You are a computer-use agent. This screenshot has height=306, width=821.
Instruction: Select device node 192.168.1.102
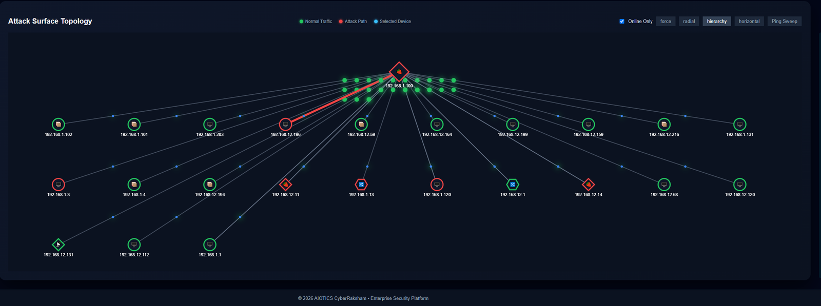[58, 124]
